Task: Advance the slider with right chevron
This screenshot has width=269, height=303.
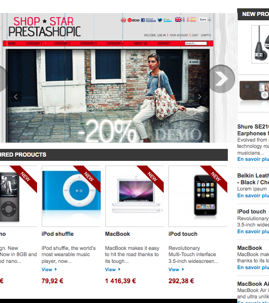Action: tap(200, 97)
